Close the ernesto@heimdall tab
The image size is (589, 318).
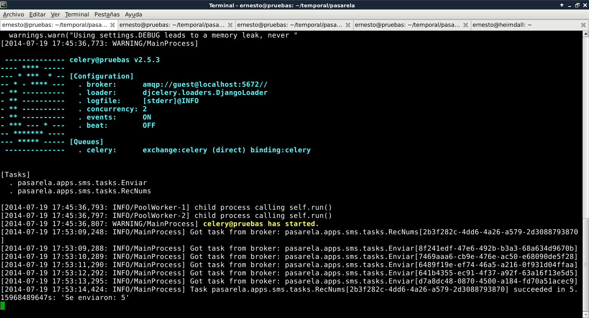(583, 25)
